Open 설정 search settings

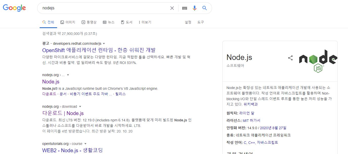point(188,22)
